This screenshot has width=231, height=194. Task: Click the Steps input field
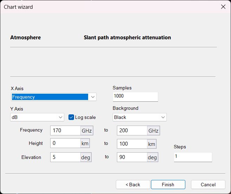point(193,156)
